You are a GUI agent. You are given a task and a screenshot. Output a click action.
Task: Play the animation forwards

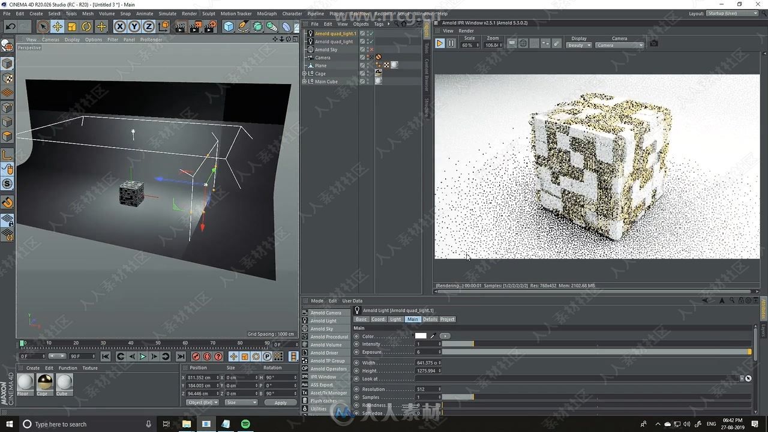click(x=143, y=356)
